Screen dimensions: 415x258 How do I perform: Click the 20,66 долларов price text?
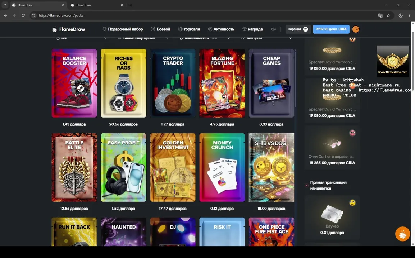[x=123, y=124]
